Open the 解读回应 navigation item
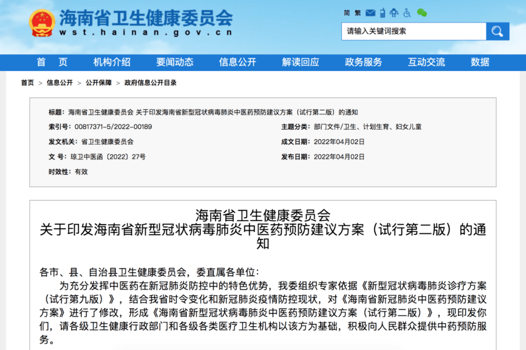The height and width of the screenshot is (350, 526). coord(301,62)
